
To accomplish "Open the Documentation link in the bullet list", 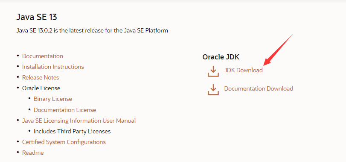I will pos(43,56).
